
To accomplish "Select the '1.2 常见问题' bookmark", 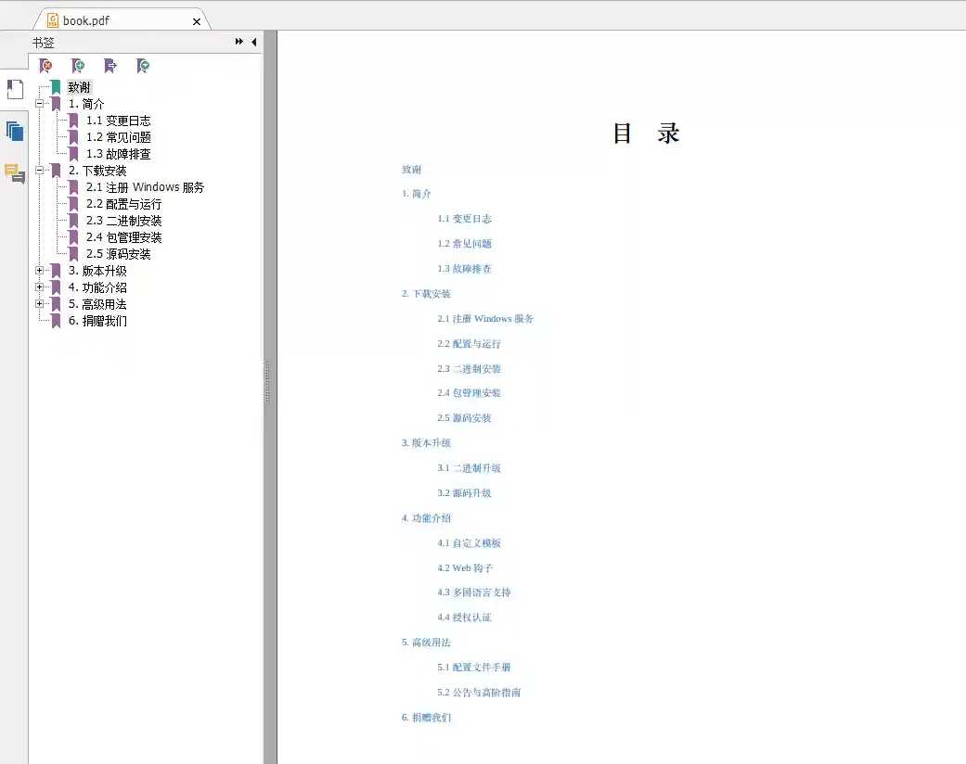I will [118, 137].
